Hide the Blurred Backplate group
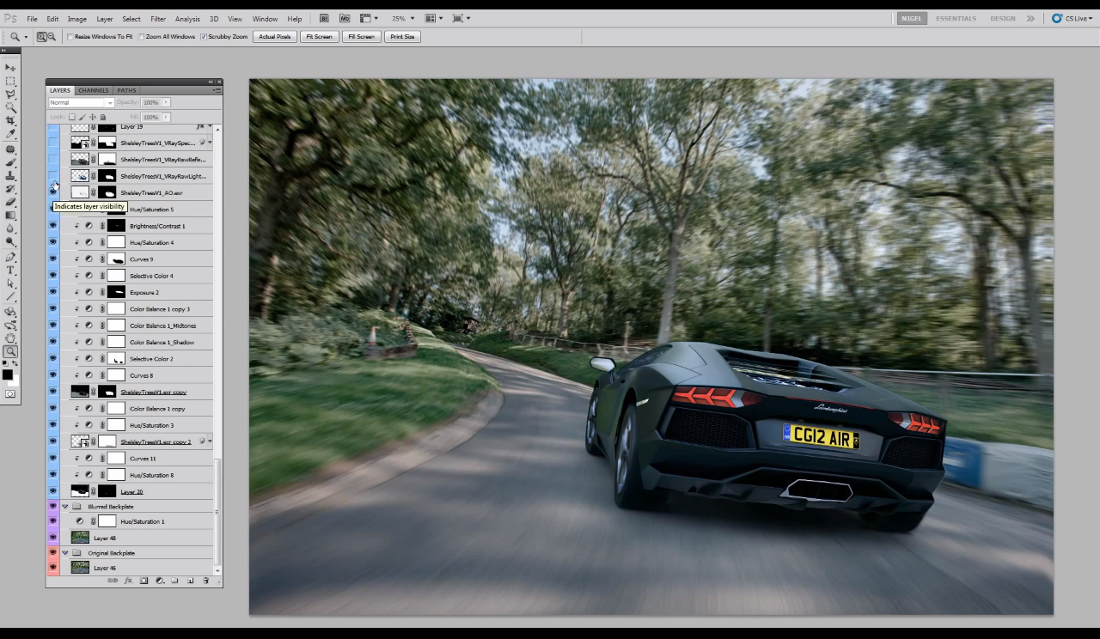 tap(52, 507)
